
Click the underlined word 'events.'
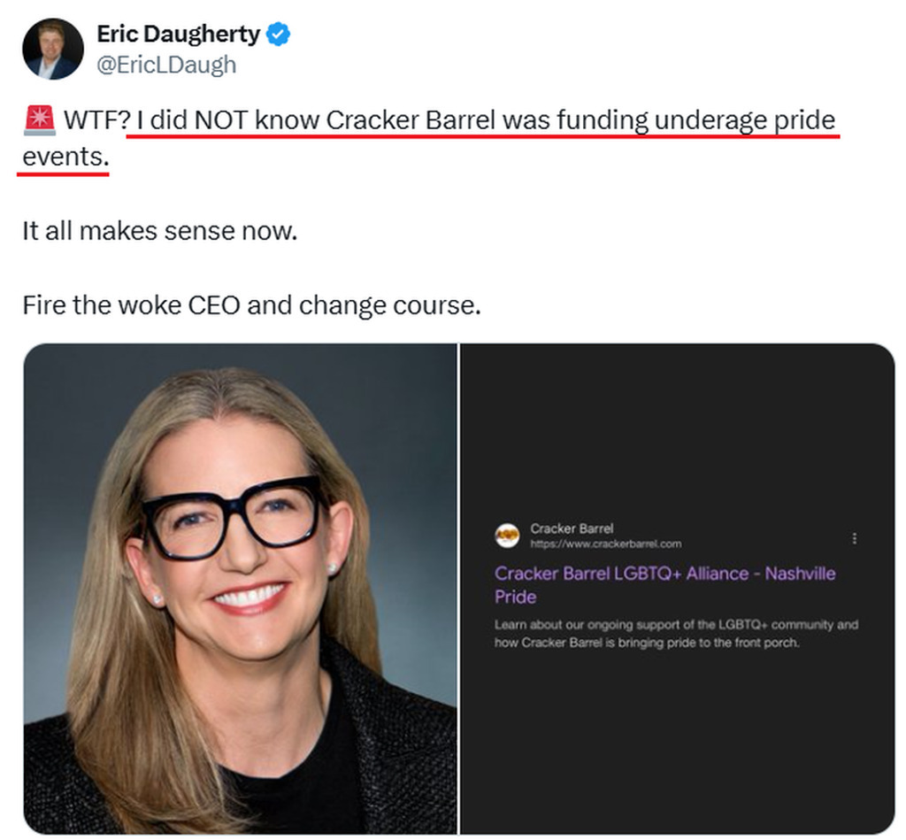pos(63,158)
